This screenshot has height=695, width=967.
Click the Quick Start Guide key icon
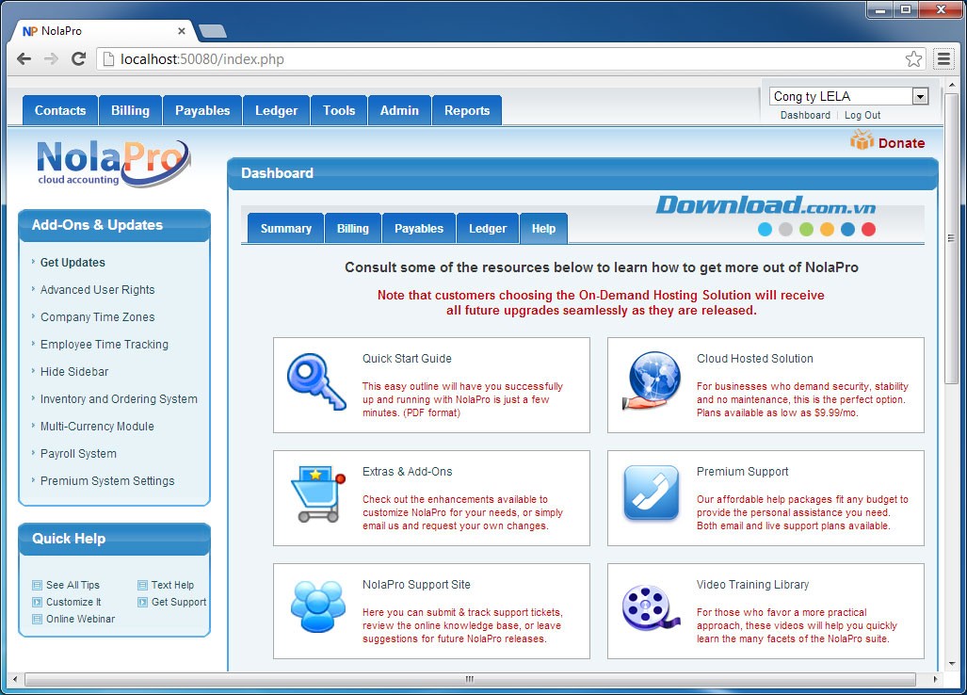(315, 381)
